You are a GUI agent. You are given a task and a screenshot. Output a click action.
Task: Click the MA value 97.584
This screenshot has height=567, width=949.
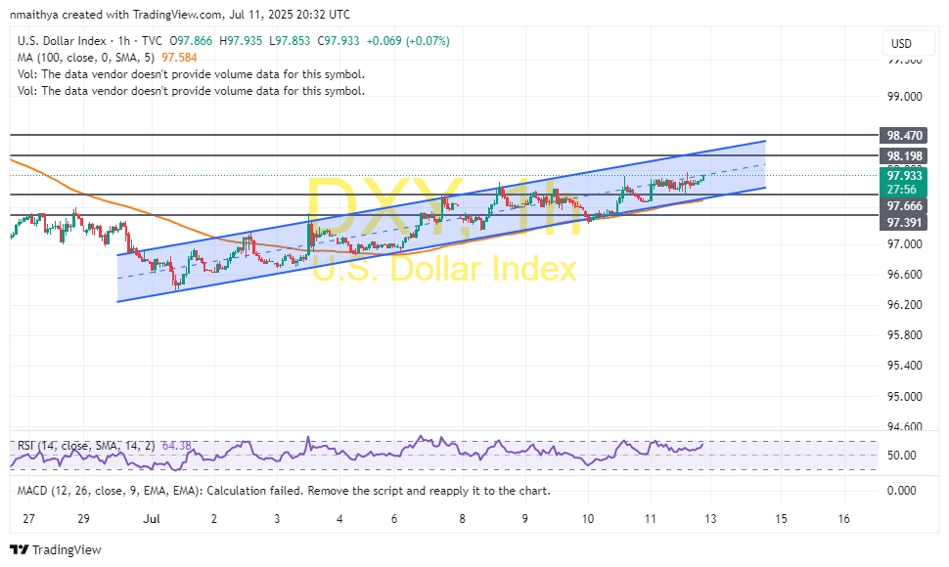click(179, 58)
